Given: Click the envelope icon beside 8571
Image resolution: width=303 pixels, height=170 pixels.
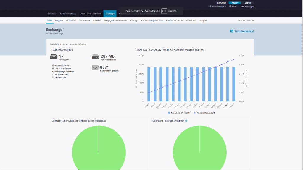Looking at the screenshot, I should point(95,67).
